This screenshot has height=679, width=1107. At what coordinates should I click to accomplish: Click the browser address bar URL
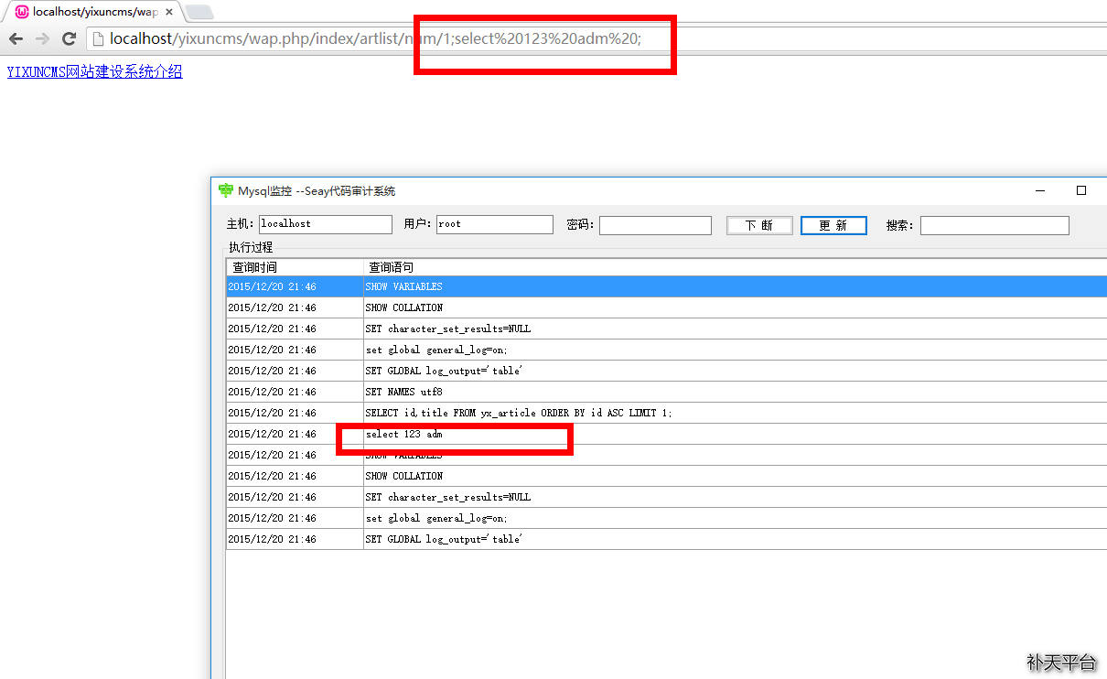[376, 38]
